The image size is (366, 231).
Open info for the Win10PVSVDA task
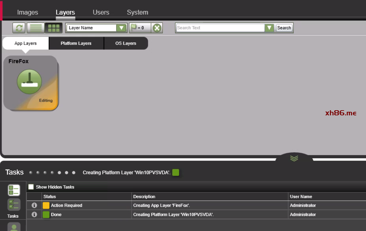click(34, 215)
